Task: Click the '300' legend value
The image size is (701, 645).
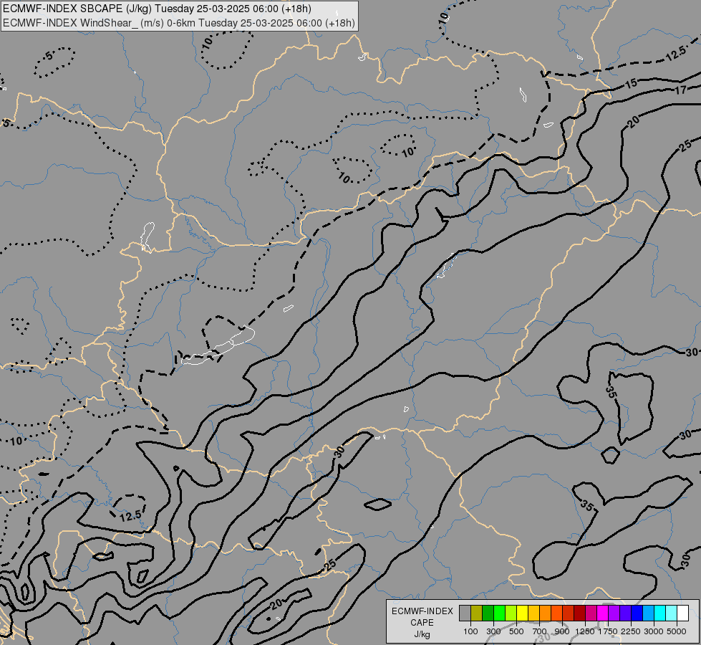Action: 493,631
